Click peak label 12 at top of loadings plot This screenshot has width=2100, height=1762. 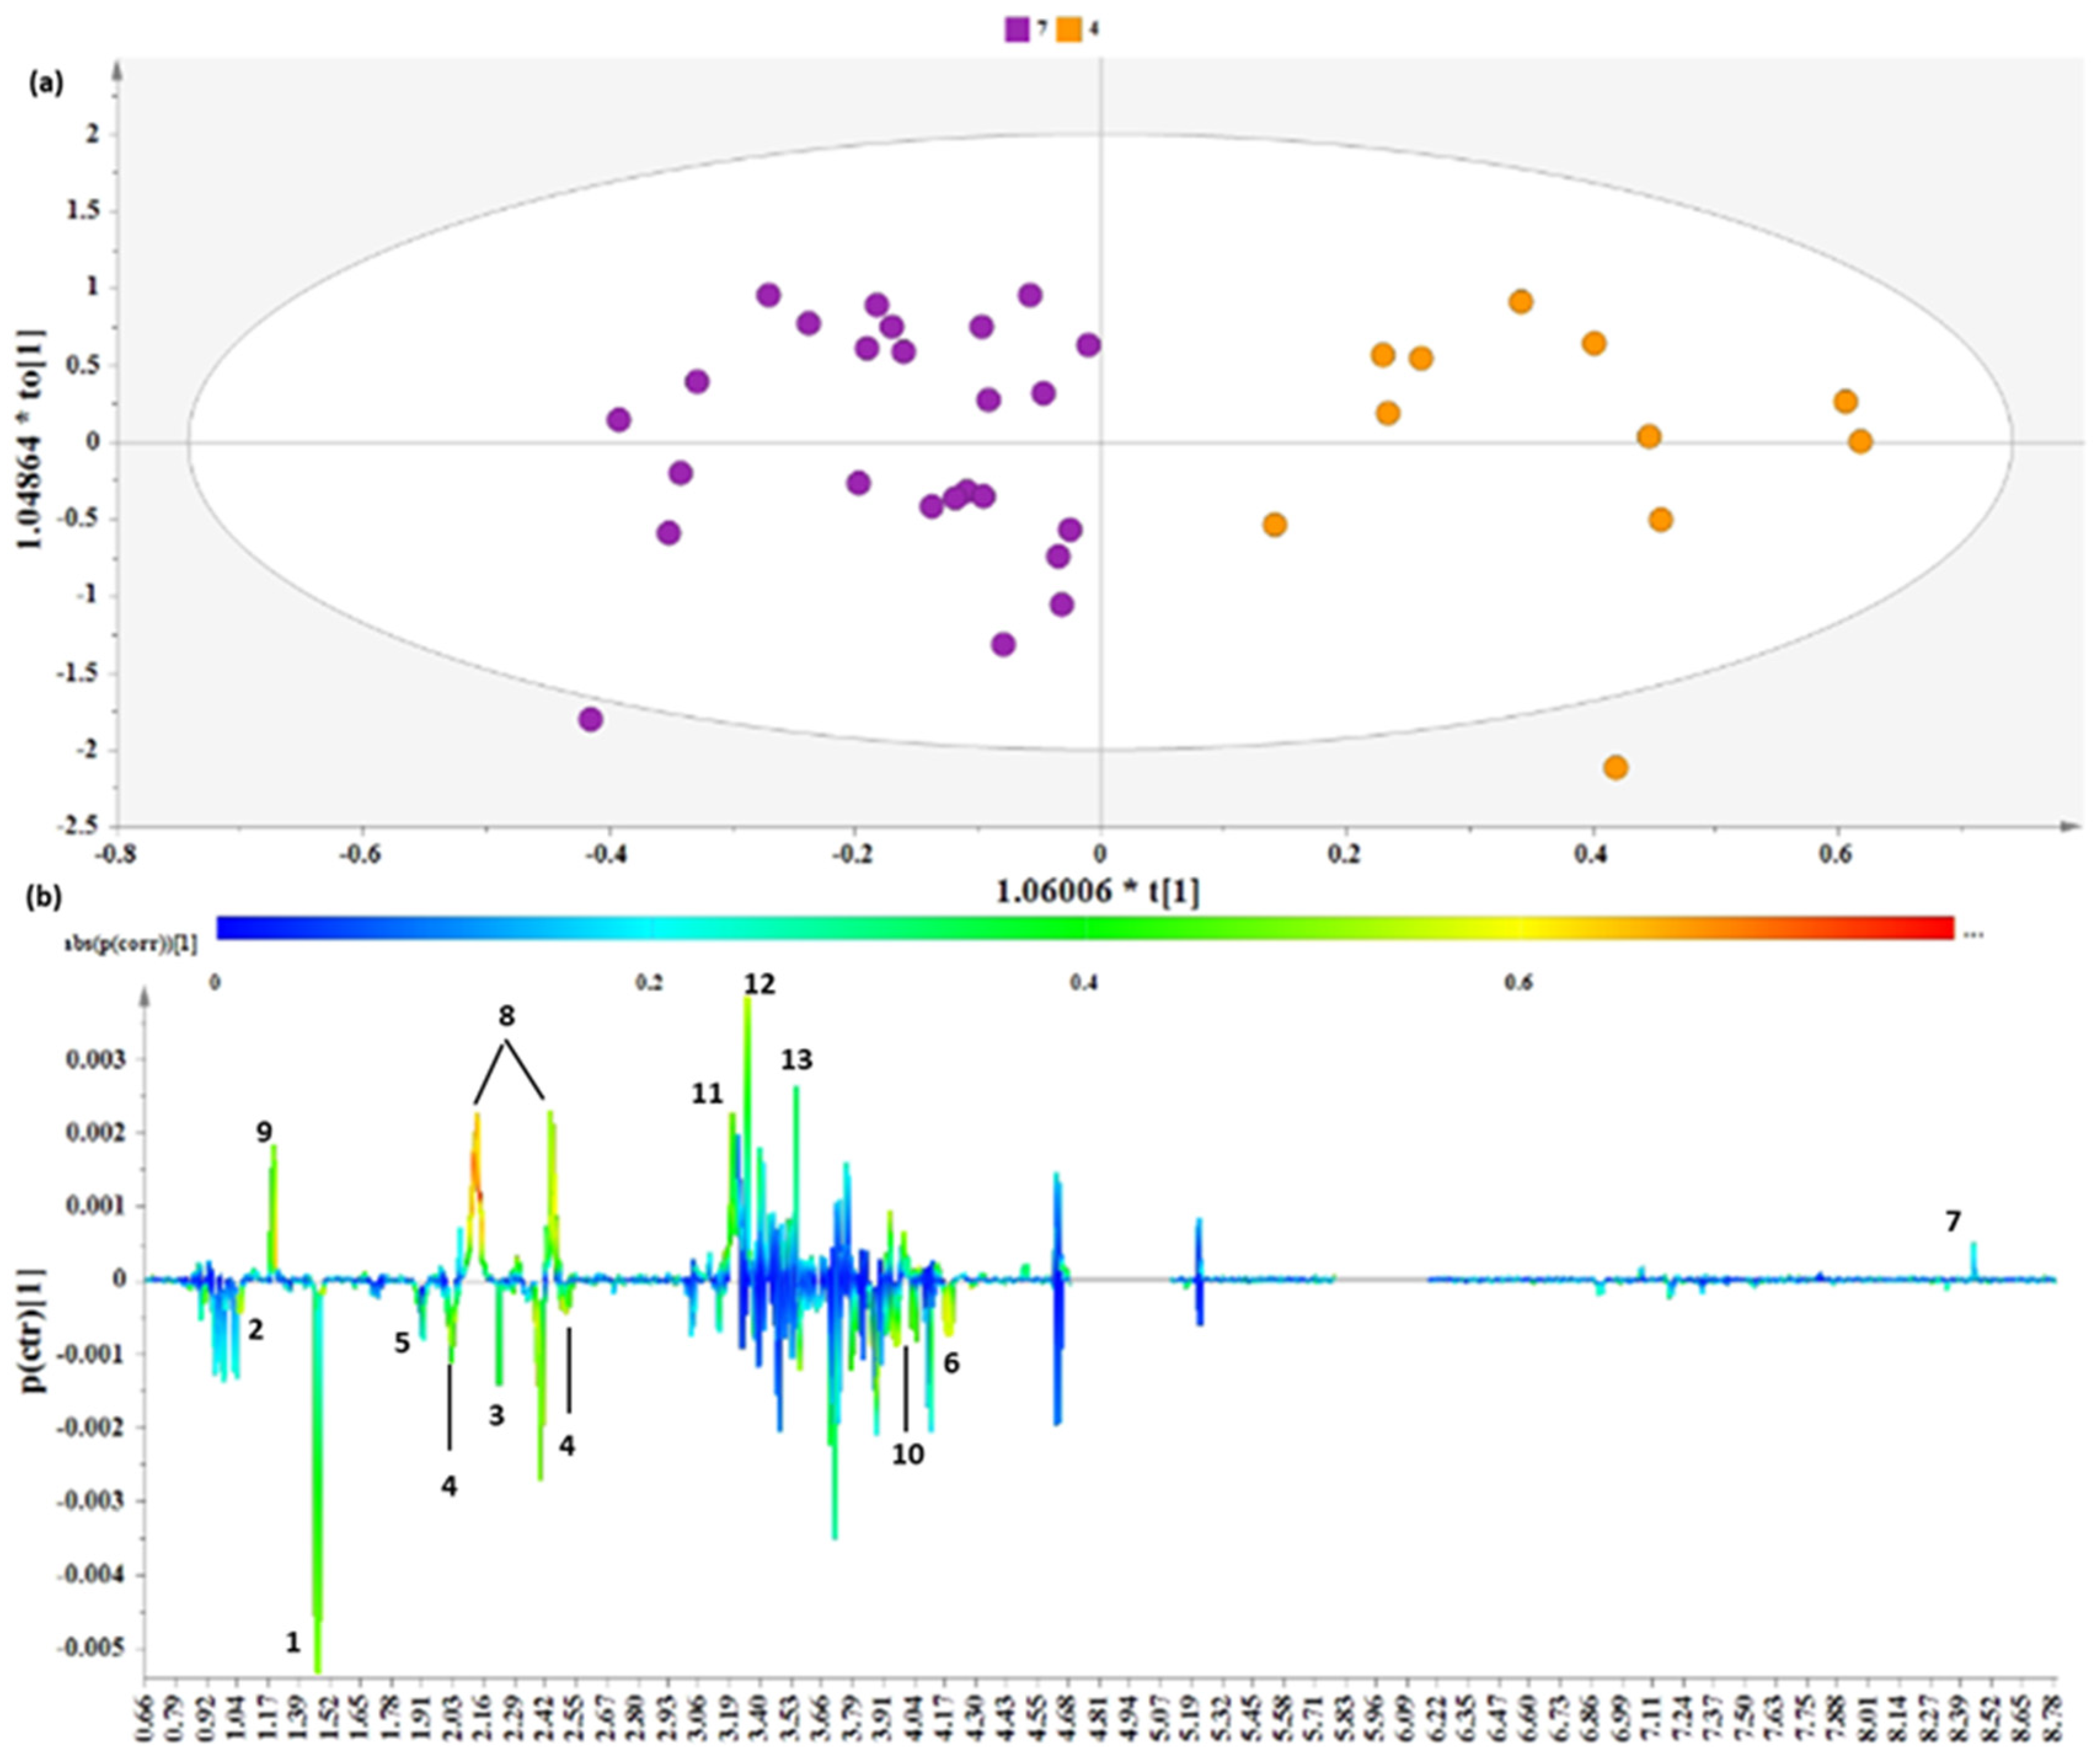click(759, 985)
